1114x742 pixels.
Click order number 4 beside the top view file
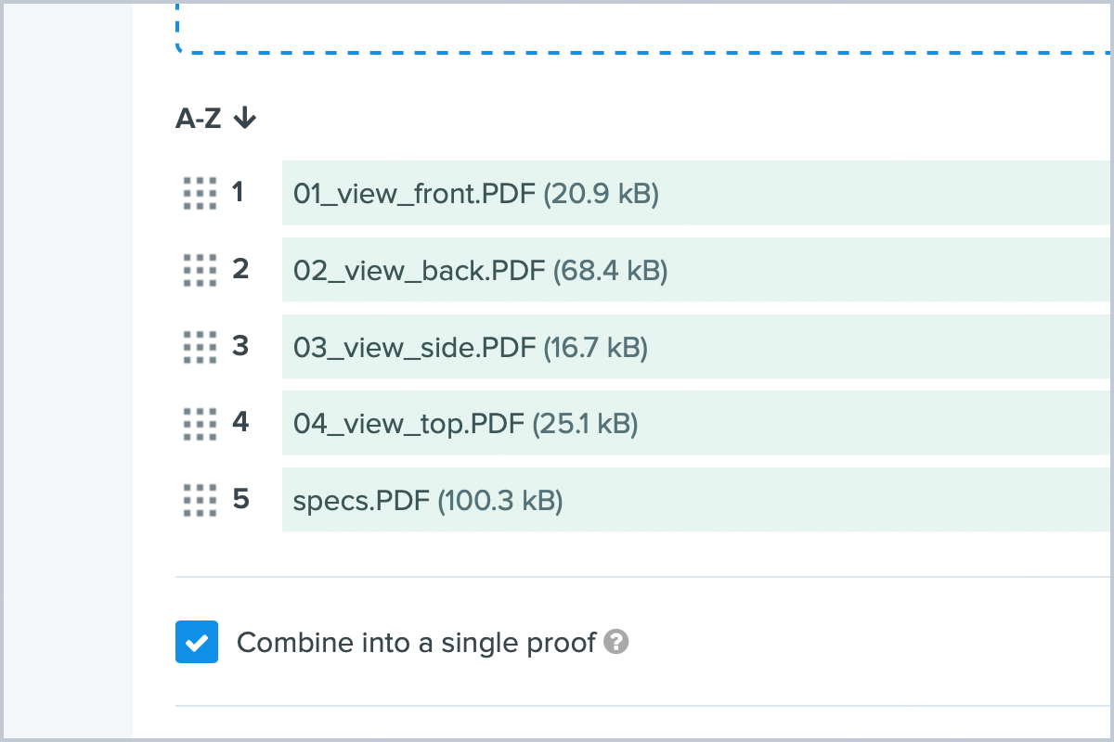coord(240,423)
